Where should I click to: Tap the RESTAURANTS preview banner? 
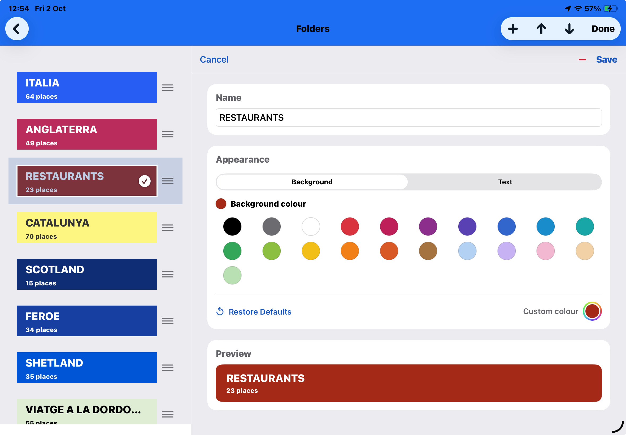[x=408, y=383]
